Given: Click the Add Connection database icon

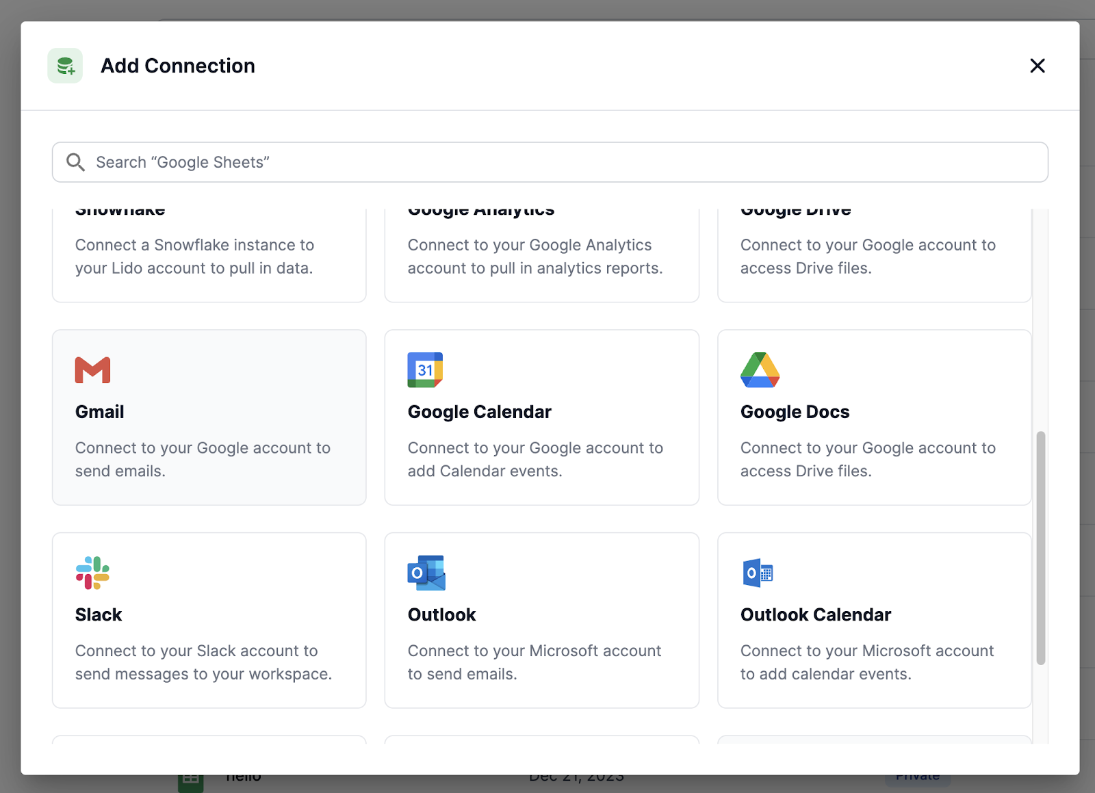Looking at the screenshot, I should (x=65, y=66).
